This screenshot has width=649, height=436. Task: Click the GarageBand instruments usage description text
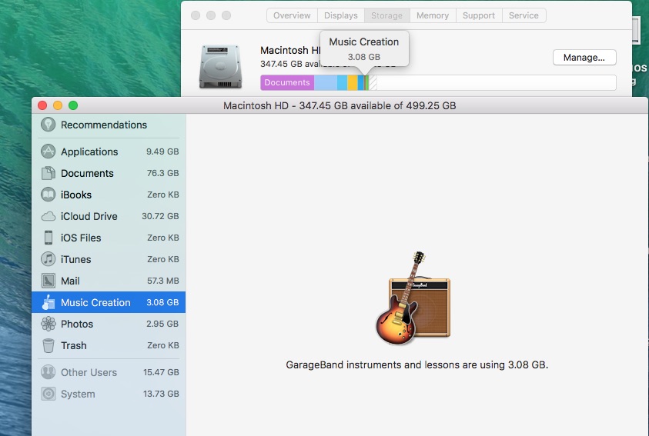416,365
